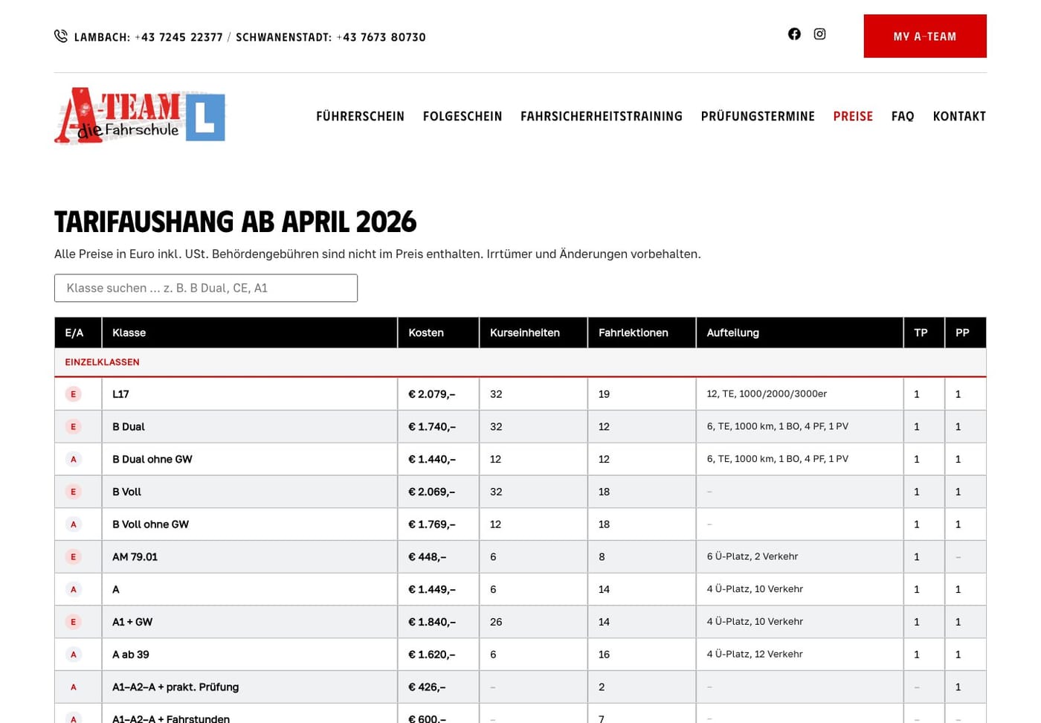
Task: Click the € 448,– price cell
Action: 439,557
